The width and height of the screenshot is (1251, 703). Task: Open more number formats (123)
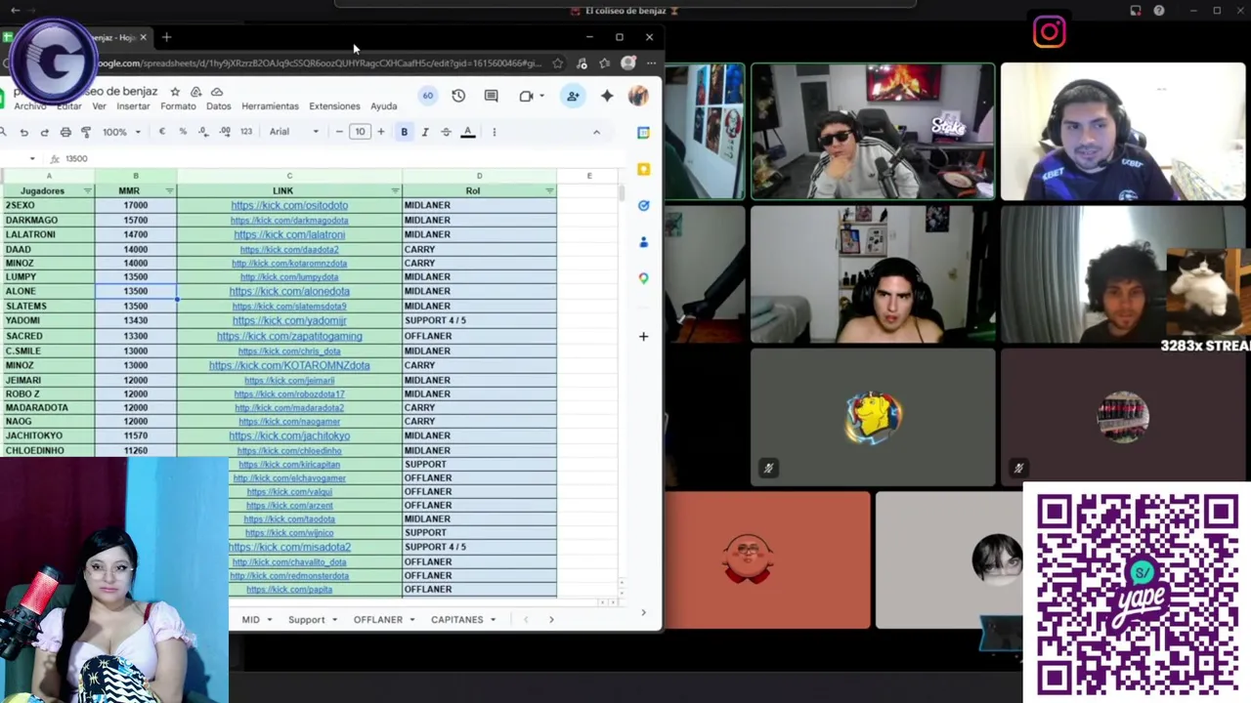(246, 132)
